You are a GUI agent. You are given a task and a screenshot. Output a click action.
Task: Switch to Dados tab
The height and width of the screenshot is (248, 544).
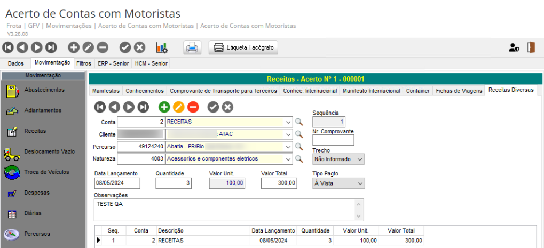coord(15,63)
